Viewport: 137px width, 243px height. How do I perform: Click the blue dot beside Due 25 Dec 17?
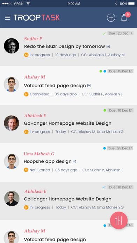104,148
